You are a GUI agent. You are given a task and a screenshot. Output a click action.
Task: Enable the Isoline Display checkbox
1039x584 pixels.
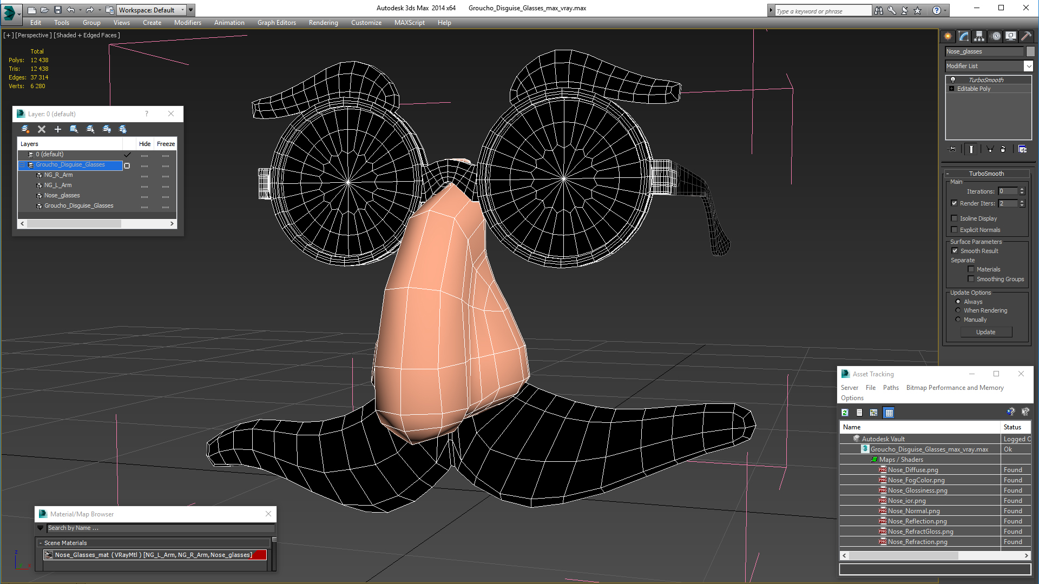point(955,218)
